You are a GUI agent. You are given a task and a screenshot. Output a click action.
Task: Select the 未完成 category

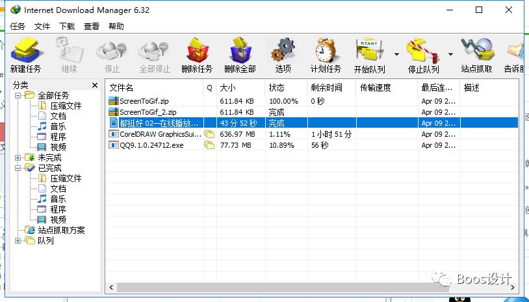pyautogui.click(x=49, y=157)
